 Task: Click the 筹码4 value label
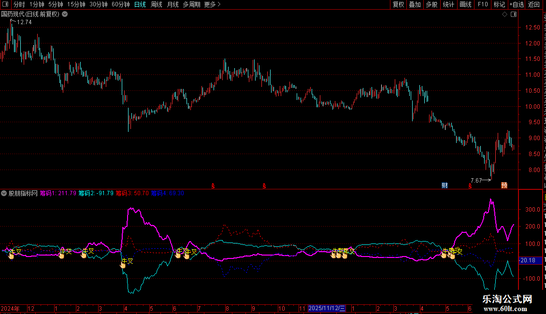pos(168,193)
